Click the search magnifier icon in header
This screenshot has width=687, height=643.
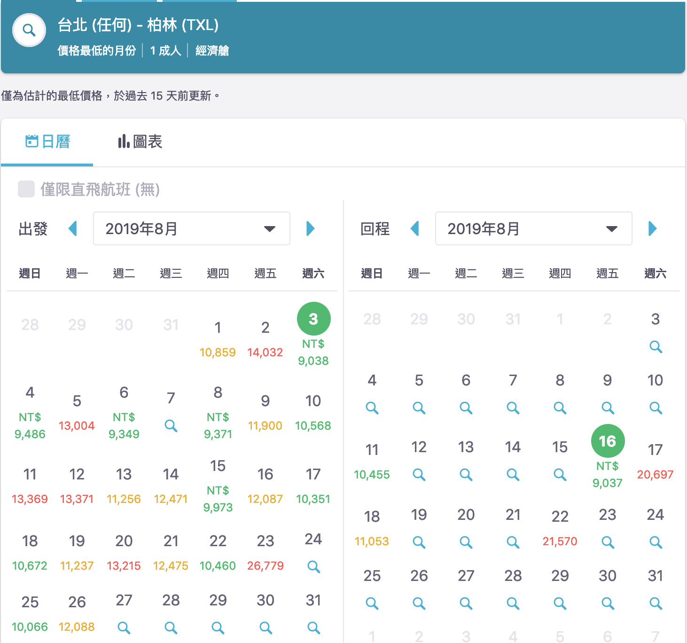click(29, 31)
